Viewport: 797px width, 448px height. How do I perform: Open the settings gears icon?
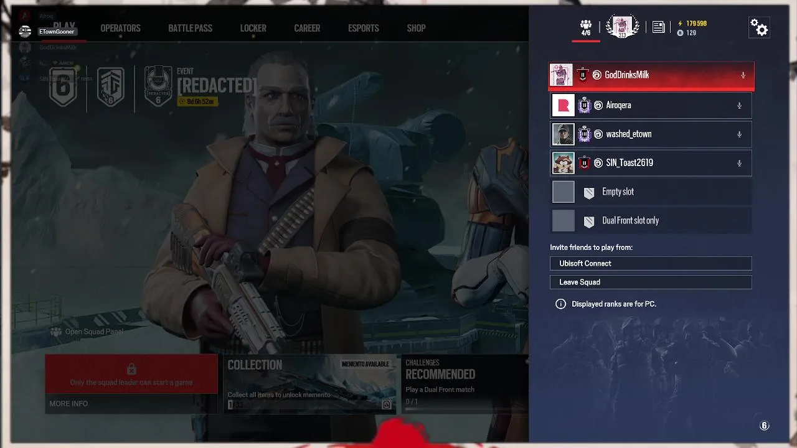759,27
